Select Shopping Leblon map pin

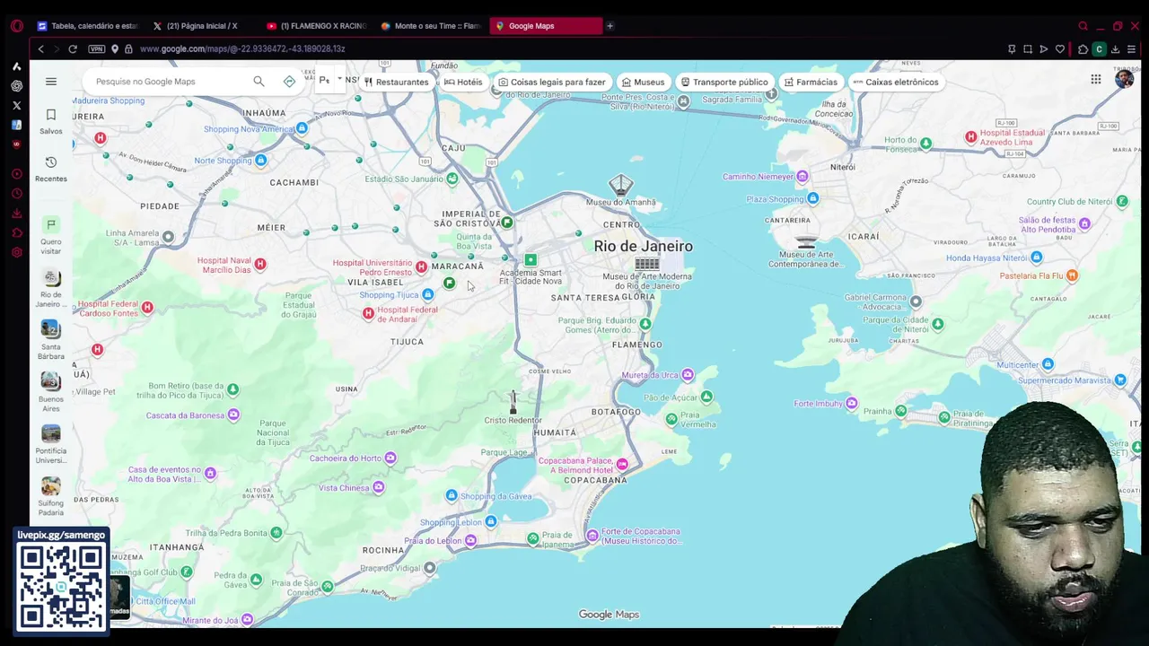click(x=490, y=521)
